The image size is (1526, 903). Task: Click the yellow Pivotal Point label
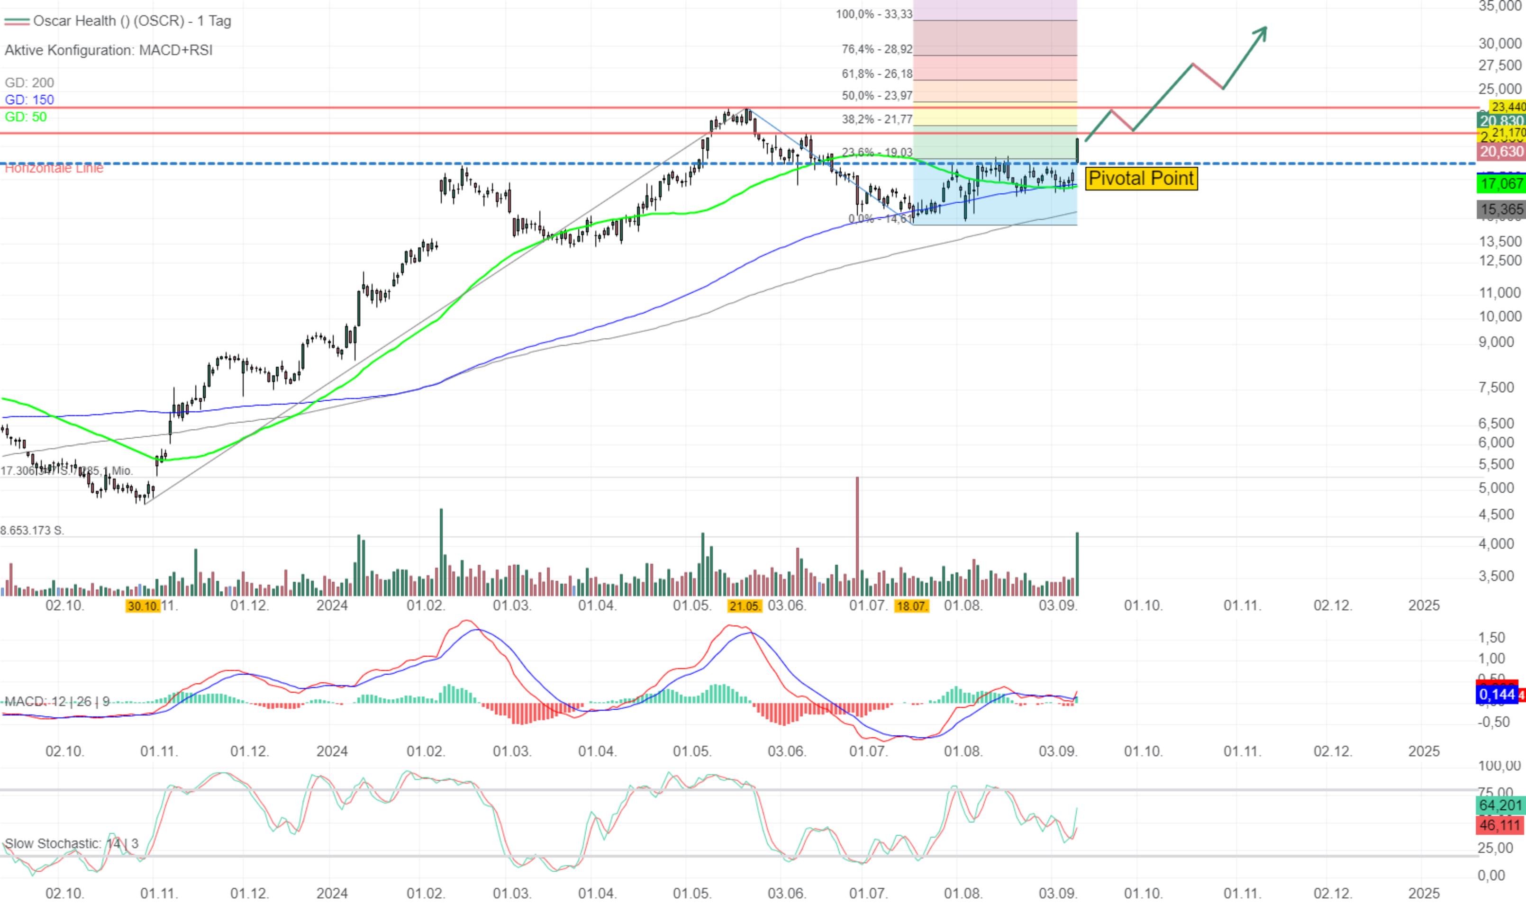1141,178
